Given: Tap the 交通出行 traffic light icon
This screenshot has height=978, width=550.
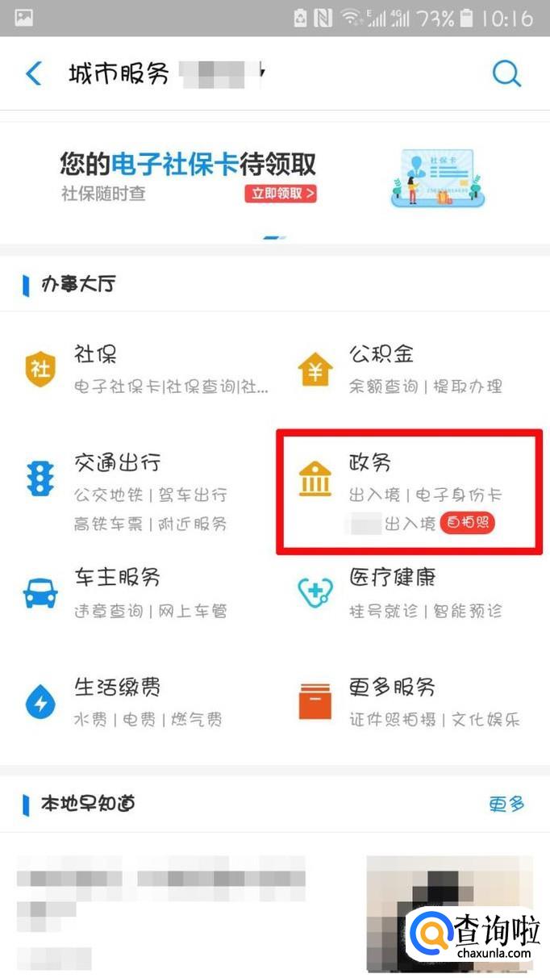Looking at the screenshot, I should pos(39,479).
